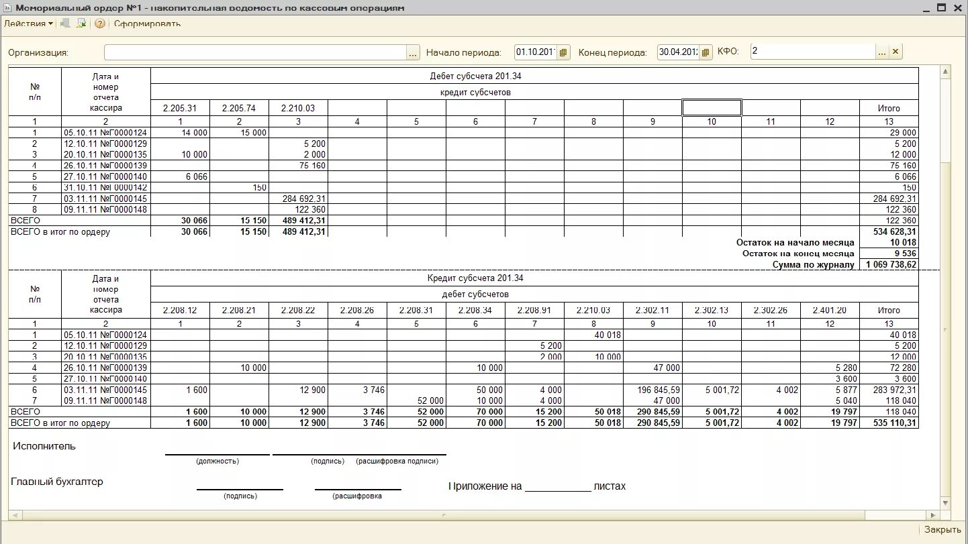The width and height of the screenshot is (968, 544).
Task: Click header Кредит субсчета 201.34
Action: coord(475,278)
